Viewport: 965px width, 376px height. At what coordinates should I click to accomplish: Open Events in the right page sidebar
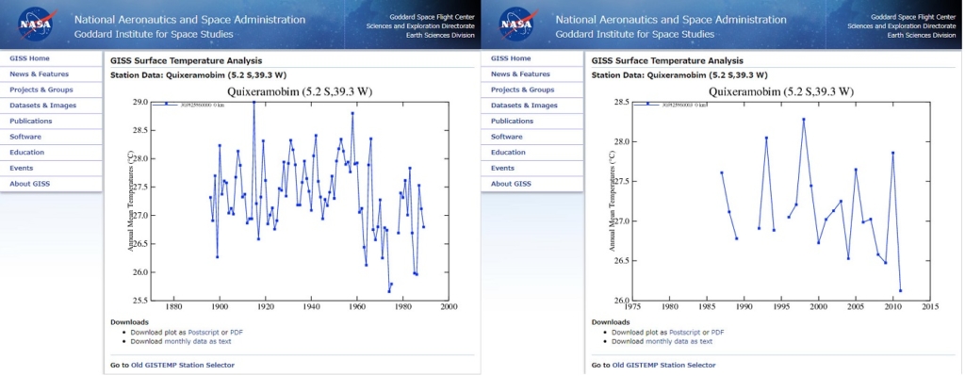click(503, 168)
